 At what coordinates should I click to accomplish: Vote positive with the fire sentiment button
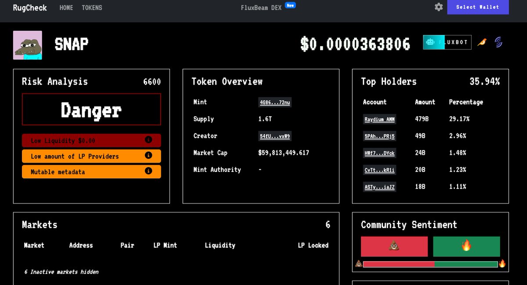(x=466, y=246)
